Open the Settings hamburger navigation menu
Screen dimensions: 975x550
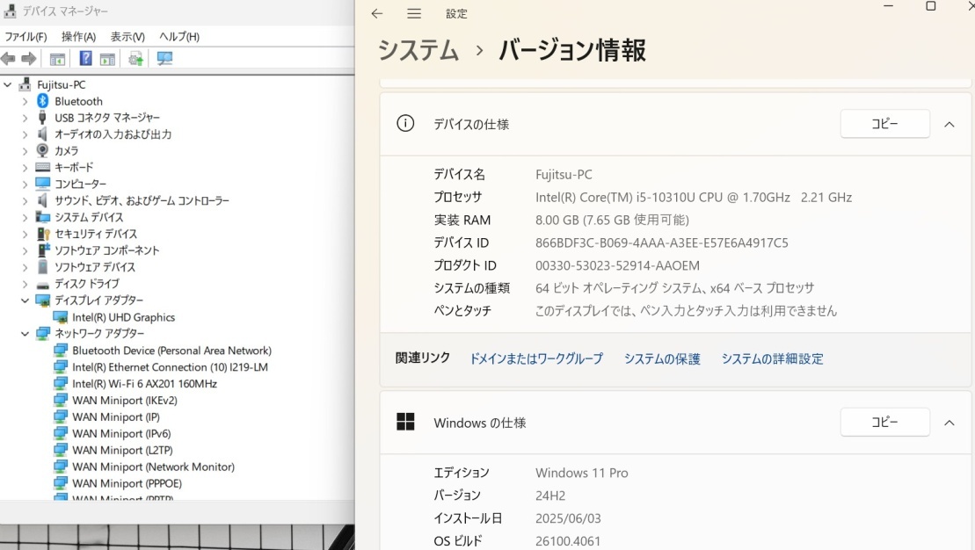tap(414, 14)
